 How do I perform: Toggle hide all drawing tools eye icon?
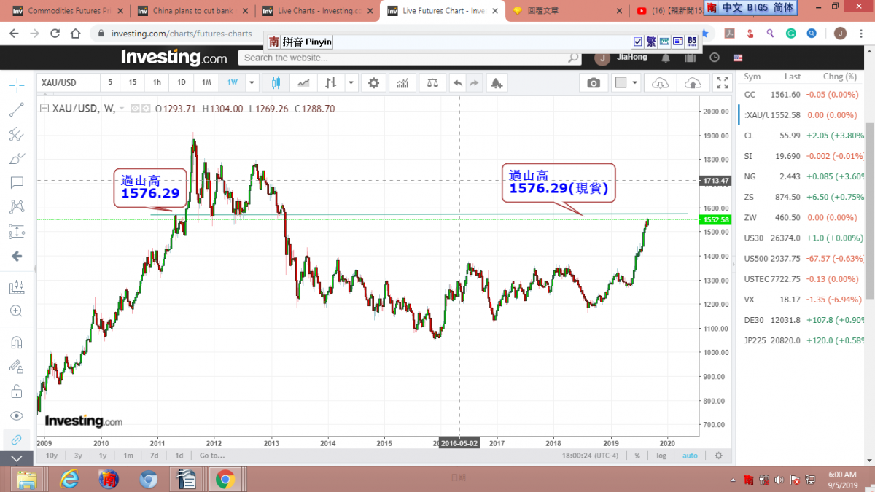click(17, 415)
